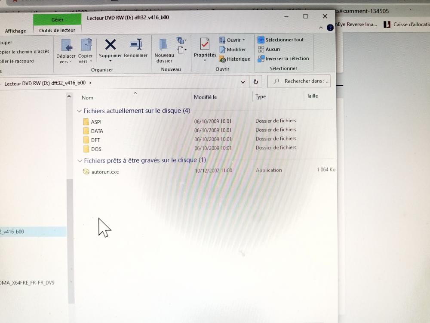Viewport: 430px width, 323px height.
Task: Sort by the Type column header
Action: click(x=261, y=96)
